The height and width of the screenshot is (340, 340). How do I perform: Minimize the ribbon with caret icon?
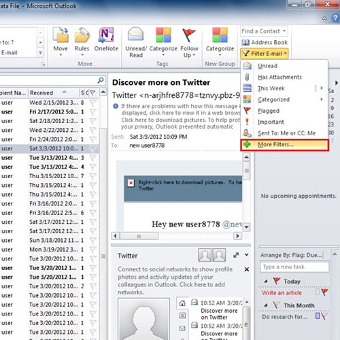tap(324, 18)
